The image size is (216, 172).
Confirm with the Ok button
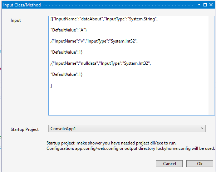(x=200, y=164)
